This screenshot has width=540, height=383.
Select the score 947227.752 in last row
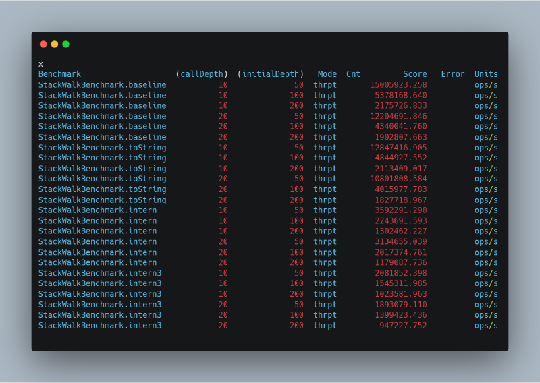point(403,326)
